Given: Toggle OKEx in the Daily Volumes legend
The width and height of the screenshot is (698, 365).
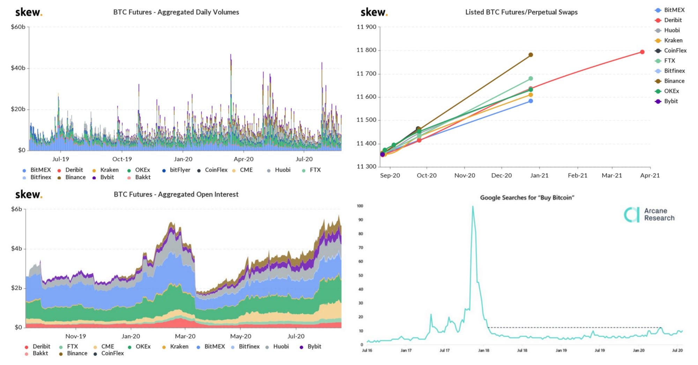Looking at the screenshot, I should tap(139, 170).
